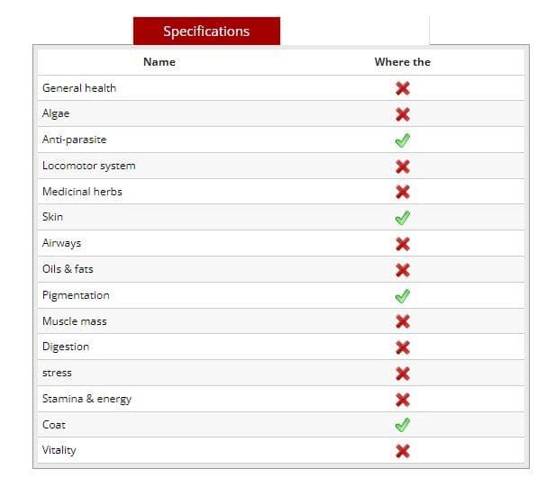Click the blank tab beside Specifications
The height and width of the screenshot is (496, 555).
[354, 32]
